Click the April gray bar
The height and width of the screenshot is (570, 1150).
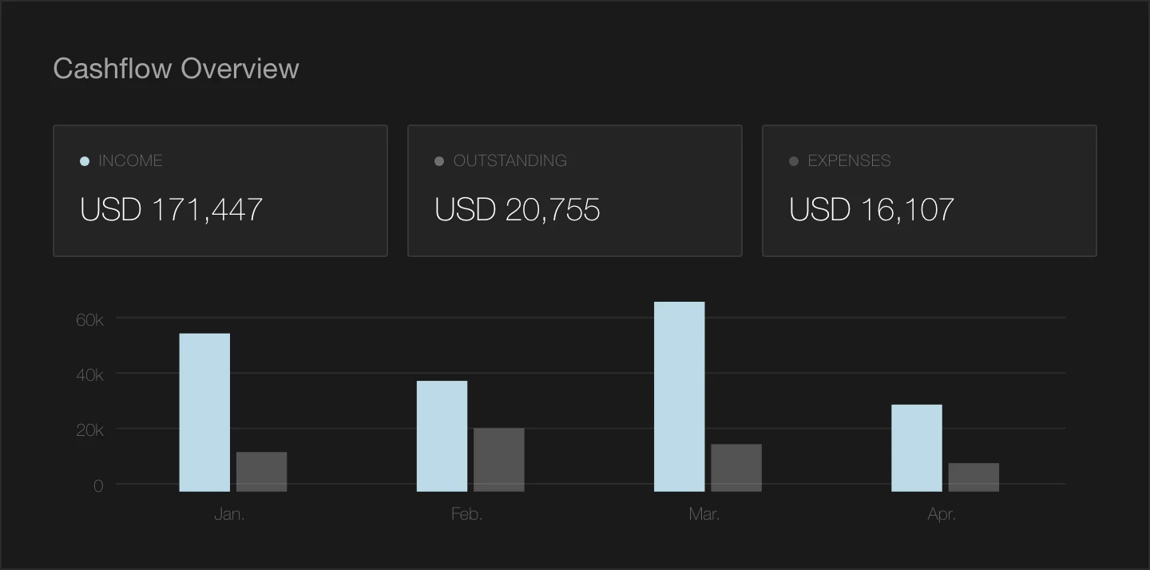(974, 477)
